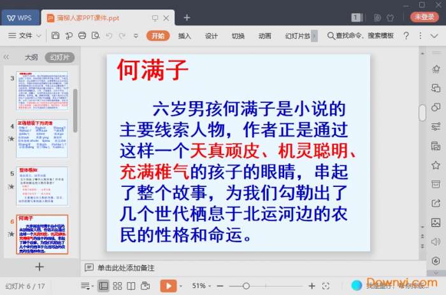Open the more options vertical dots

click(x=420, y=36)
